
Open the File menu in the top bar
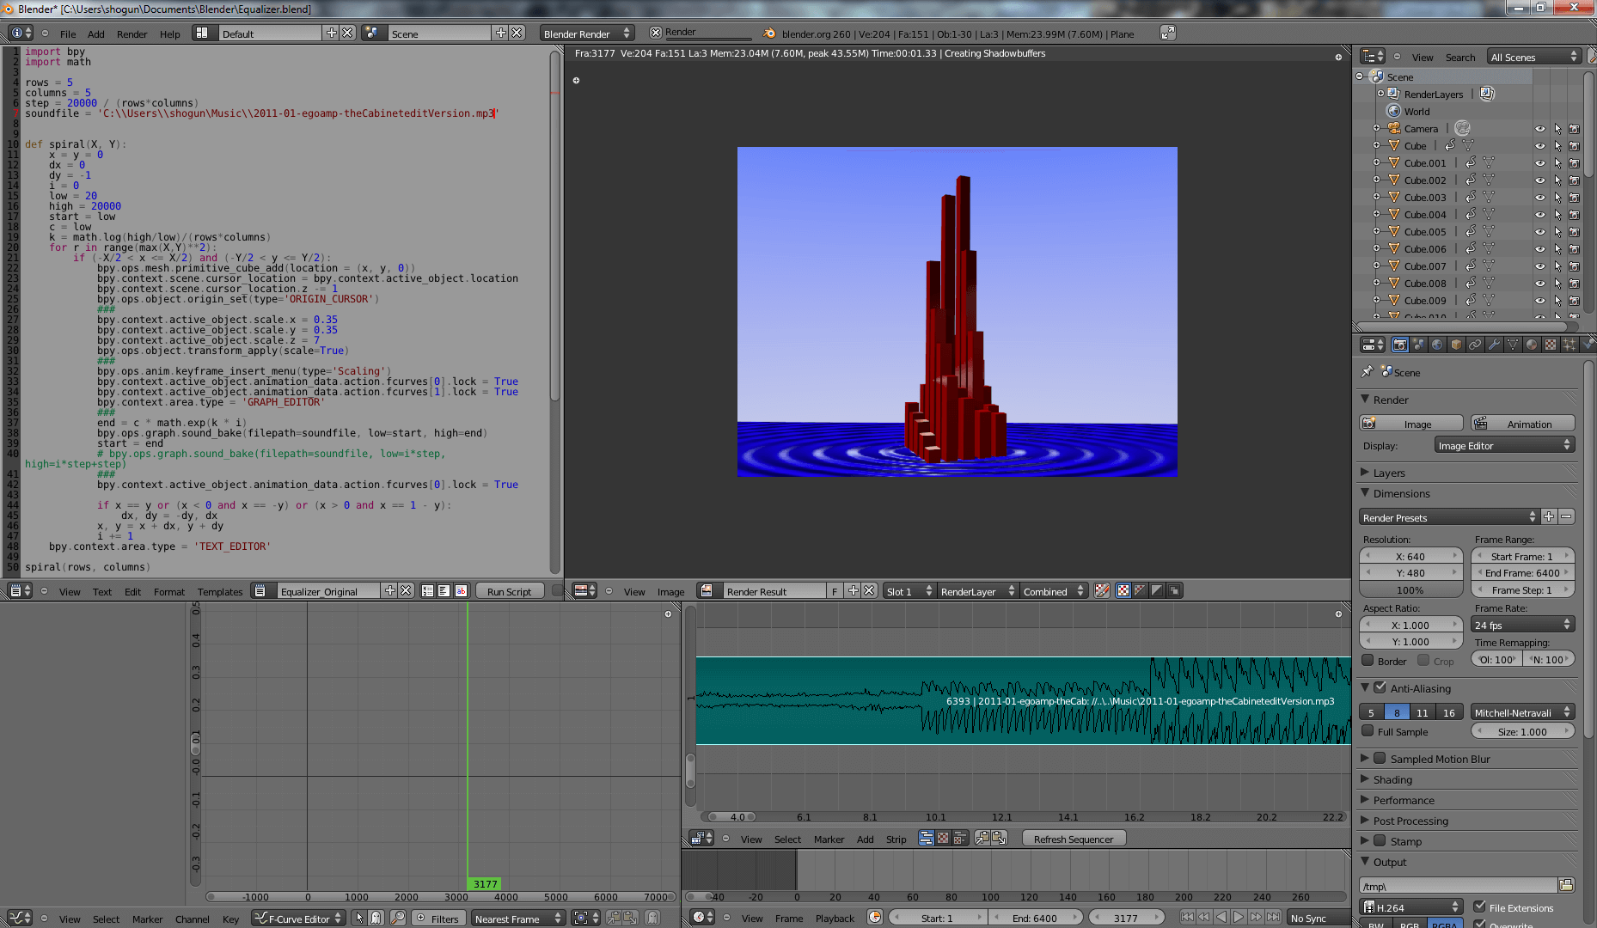click(68, 34)
